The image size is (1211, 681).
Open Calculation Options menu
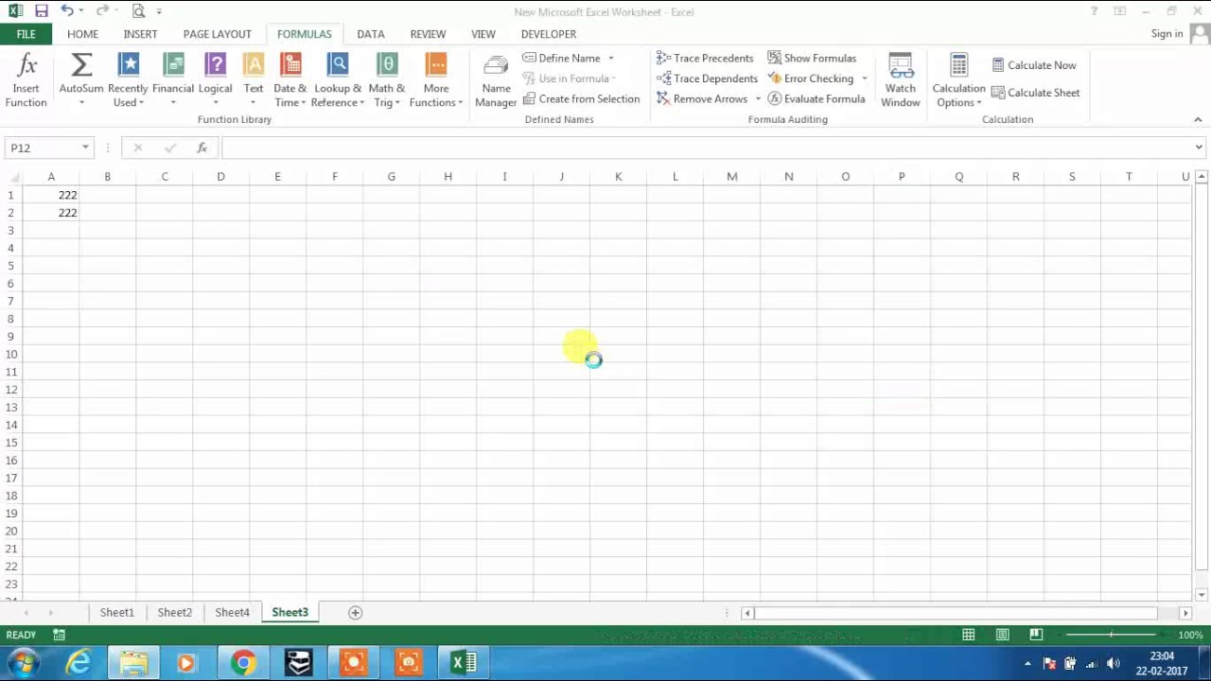click(958, 80)
